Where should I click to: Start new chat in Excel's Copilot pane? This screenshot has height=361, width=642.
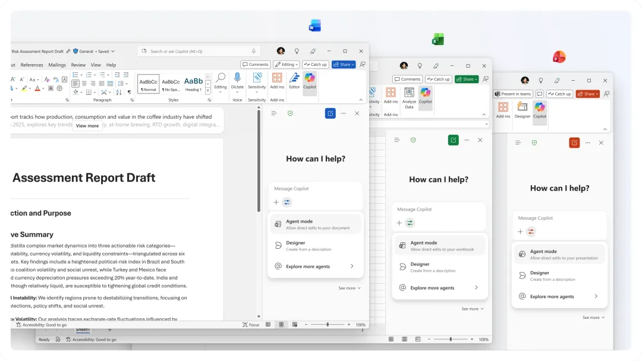click(453, 140)
